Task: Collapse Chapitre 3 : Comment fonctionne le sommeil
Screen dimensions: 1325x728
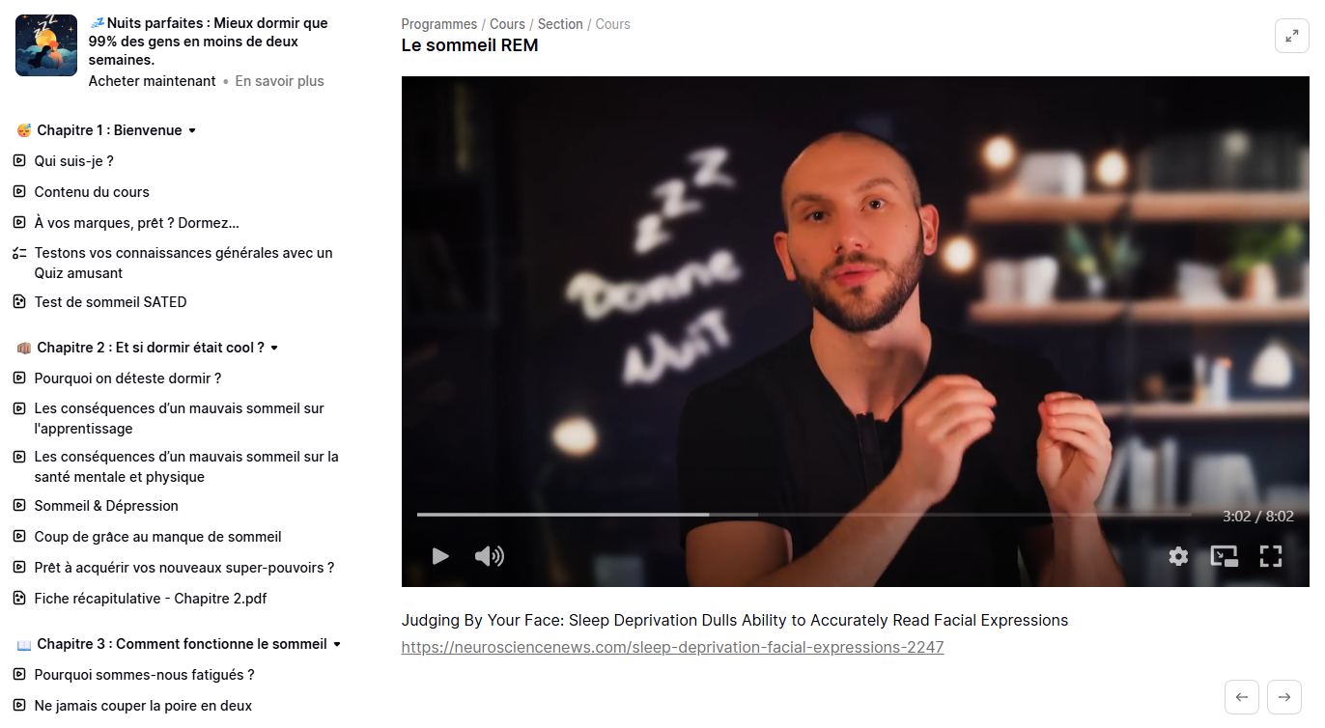Action: 337,644
